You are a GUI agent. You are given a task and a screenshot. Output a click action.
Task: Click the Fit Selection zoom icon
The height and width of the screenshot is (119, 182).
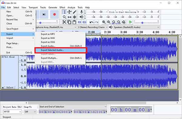click(114, 22)
